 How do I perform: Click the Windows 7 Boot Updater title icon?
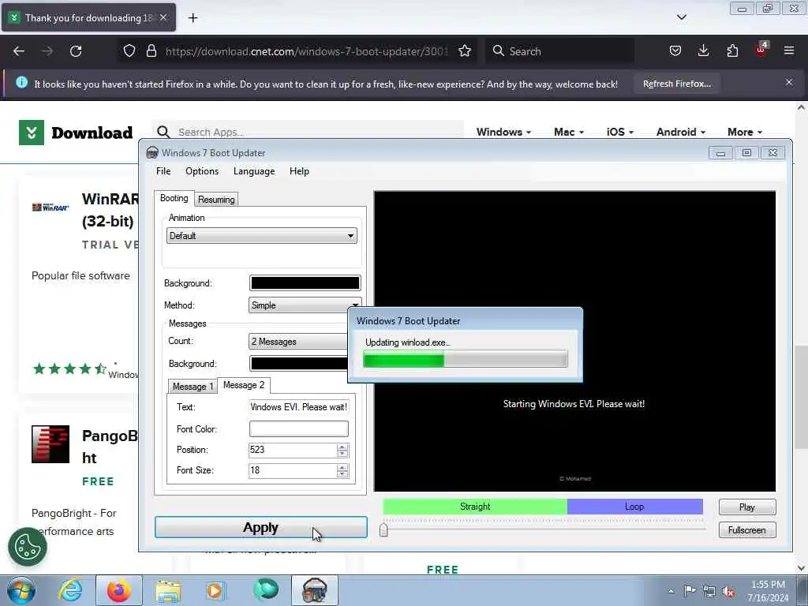click(x=152, y=152)
